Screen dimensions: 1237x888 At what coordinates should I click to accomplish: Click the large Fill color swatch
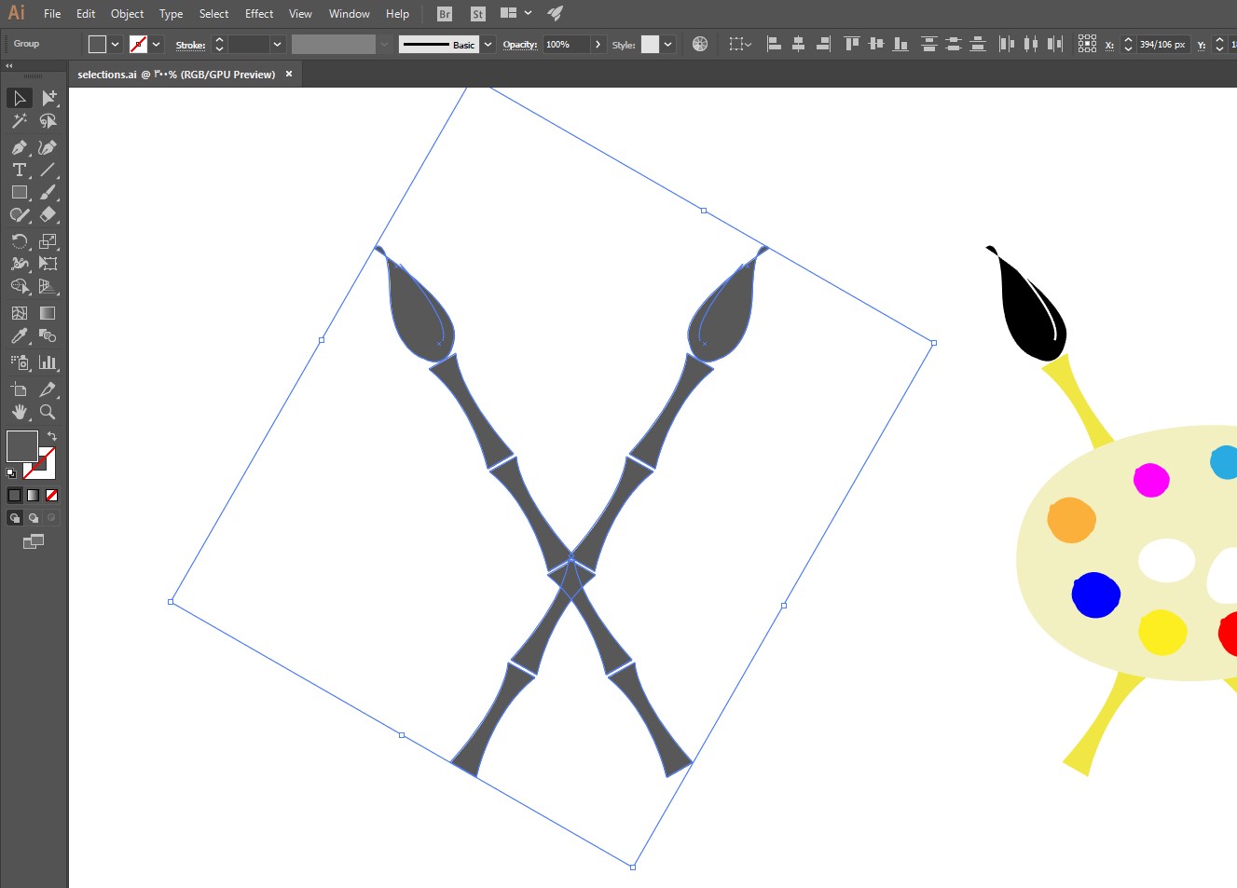(21, 446)
